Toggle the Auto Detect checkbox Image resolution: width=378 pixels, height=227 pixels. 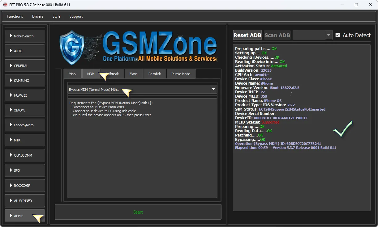coord(337,35)
